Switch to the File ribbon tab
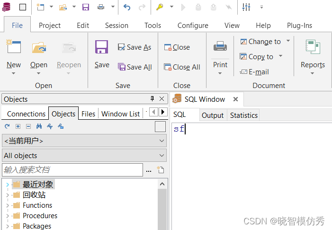The width and height of the screenshot is (332, 230). pyautogui.click(x=17, y=26)
